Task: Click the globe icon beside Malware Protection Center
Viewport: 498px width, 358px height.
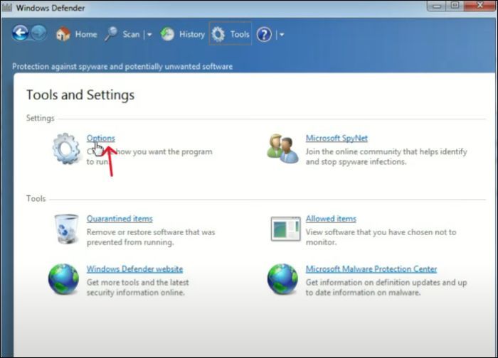Action: click(x=282, y=279)
